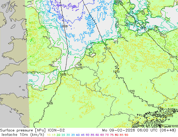Select yellow 10 value in bottom legend
This screenshot has width=178, height=137.
coord(49,135)
